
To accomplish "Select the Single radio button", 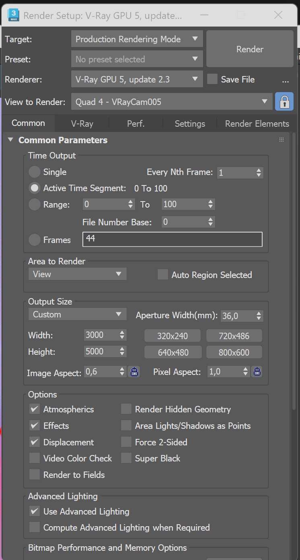I will click(35, 172).
